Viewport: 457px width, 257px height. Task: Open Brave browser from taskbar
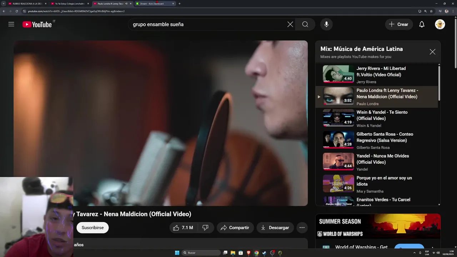(x=248, y=253)
